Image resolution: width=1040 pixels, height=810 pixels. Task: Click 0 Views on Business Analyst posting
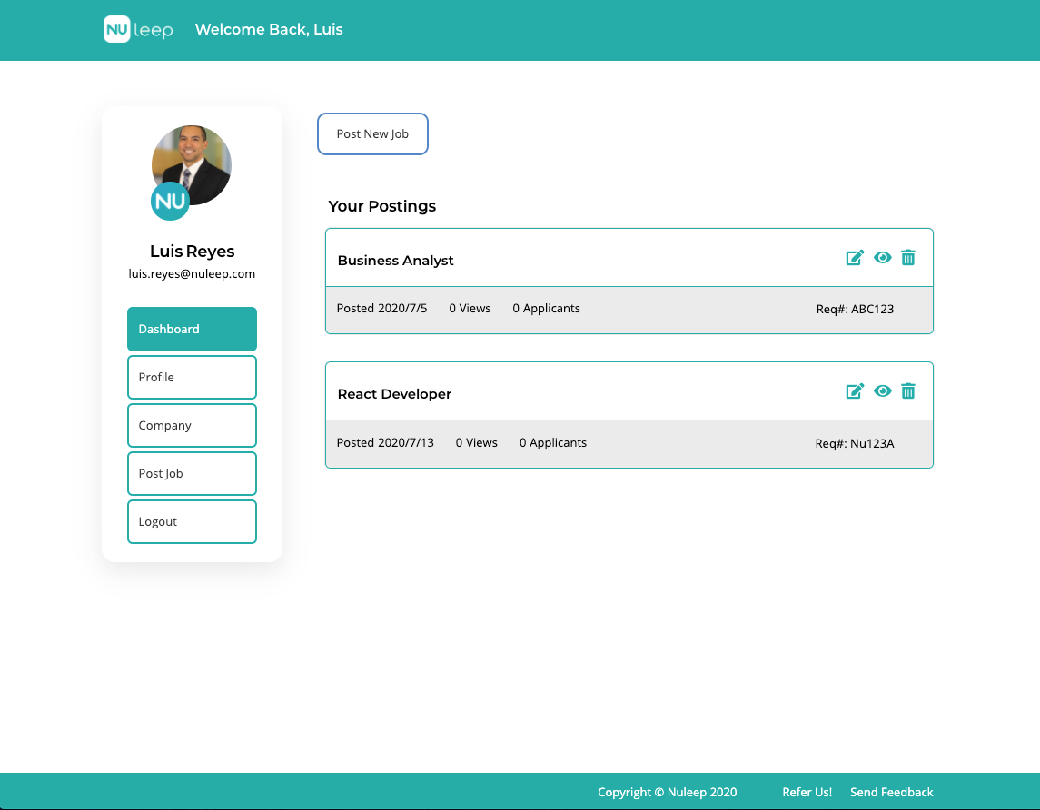(470, 308)
